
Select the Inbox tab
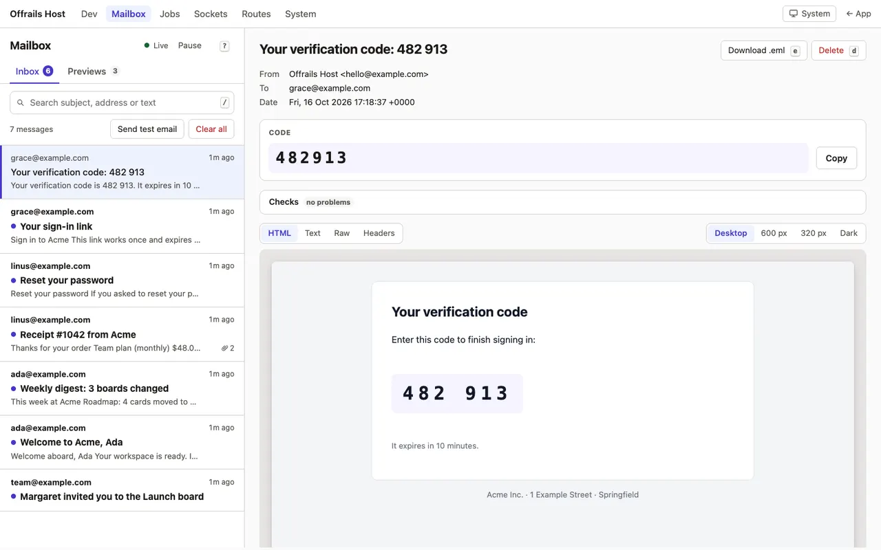34,71
